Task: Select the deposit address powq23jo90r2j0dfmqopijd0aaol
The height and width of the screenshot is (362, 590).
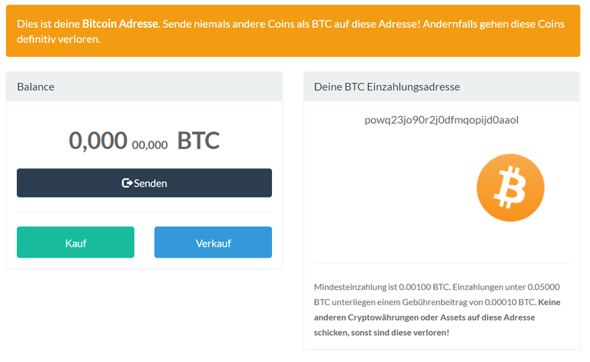Action: click(x=442, y=120)
